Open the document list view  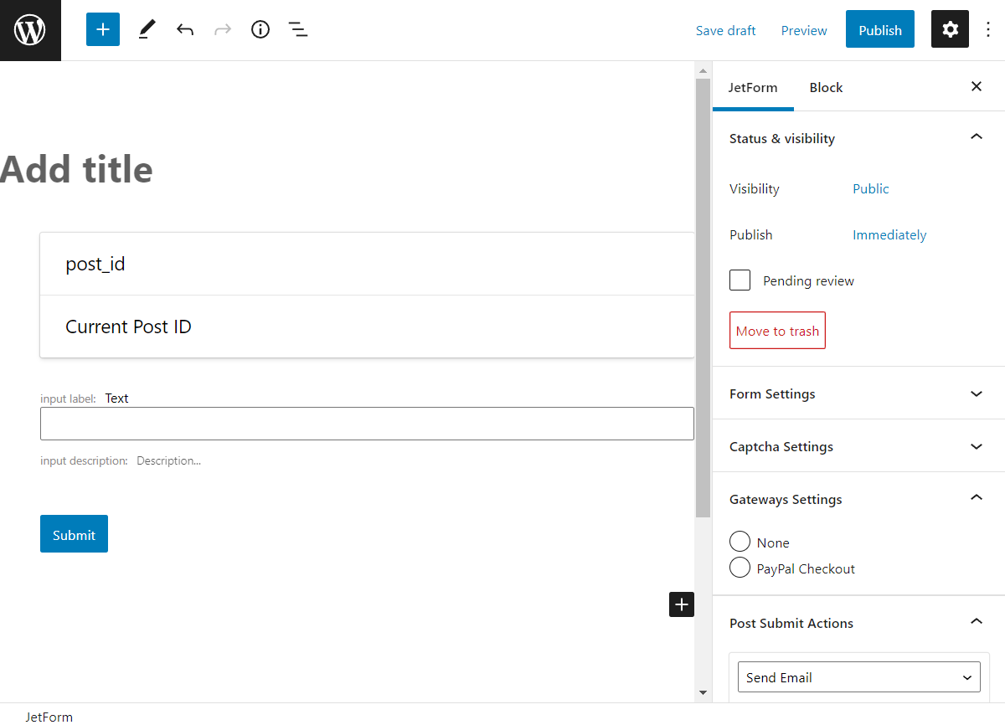(x=297, y=29)
